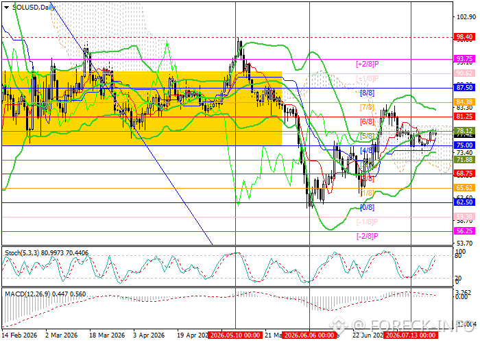Click the [-1/8]P Murrey level label

368,222
